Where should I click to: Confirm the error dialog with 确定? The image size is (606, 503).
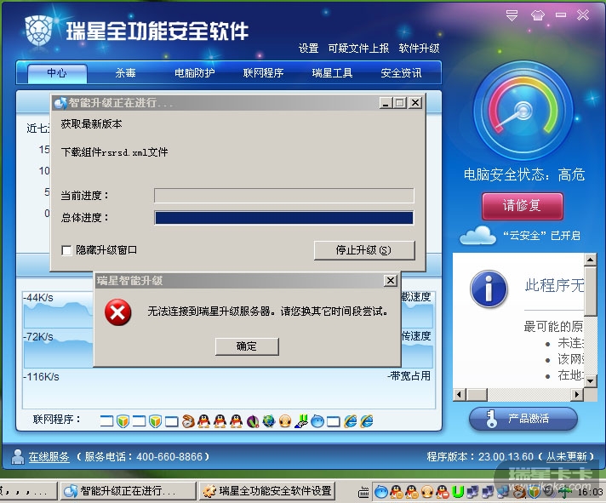pos(247,346)
